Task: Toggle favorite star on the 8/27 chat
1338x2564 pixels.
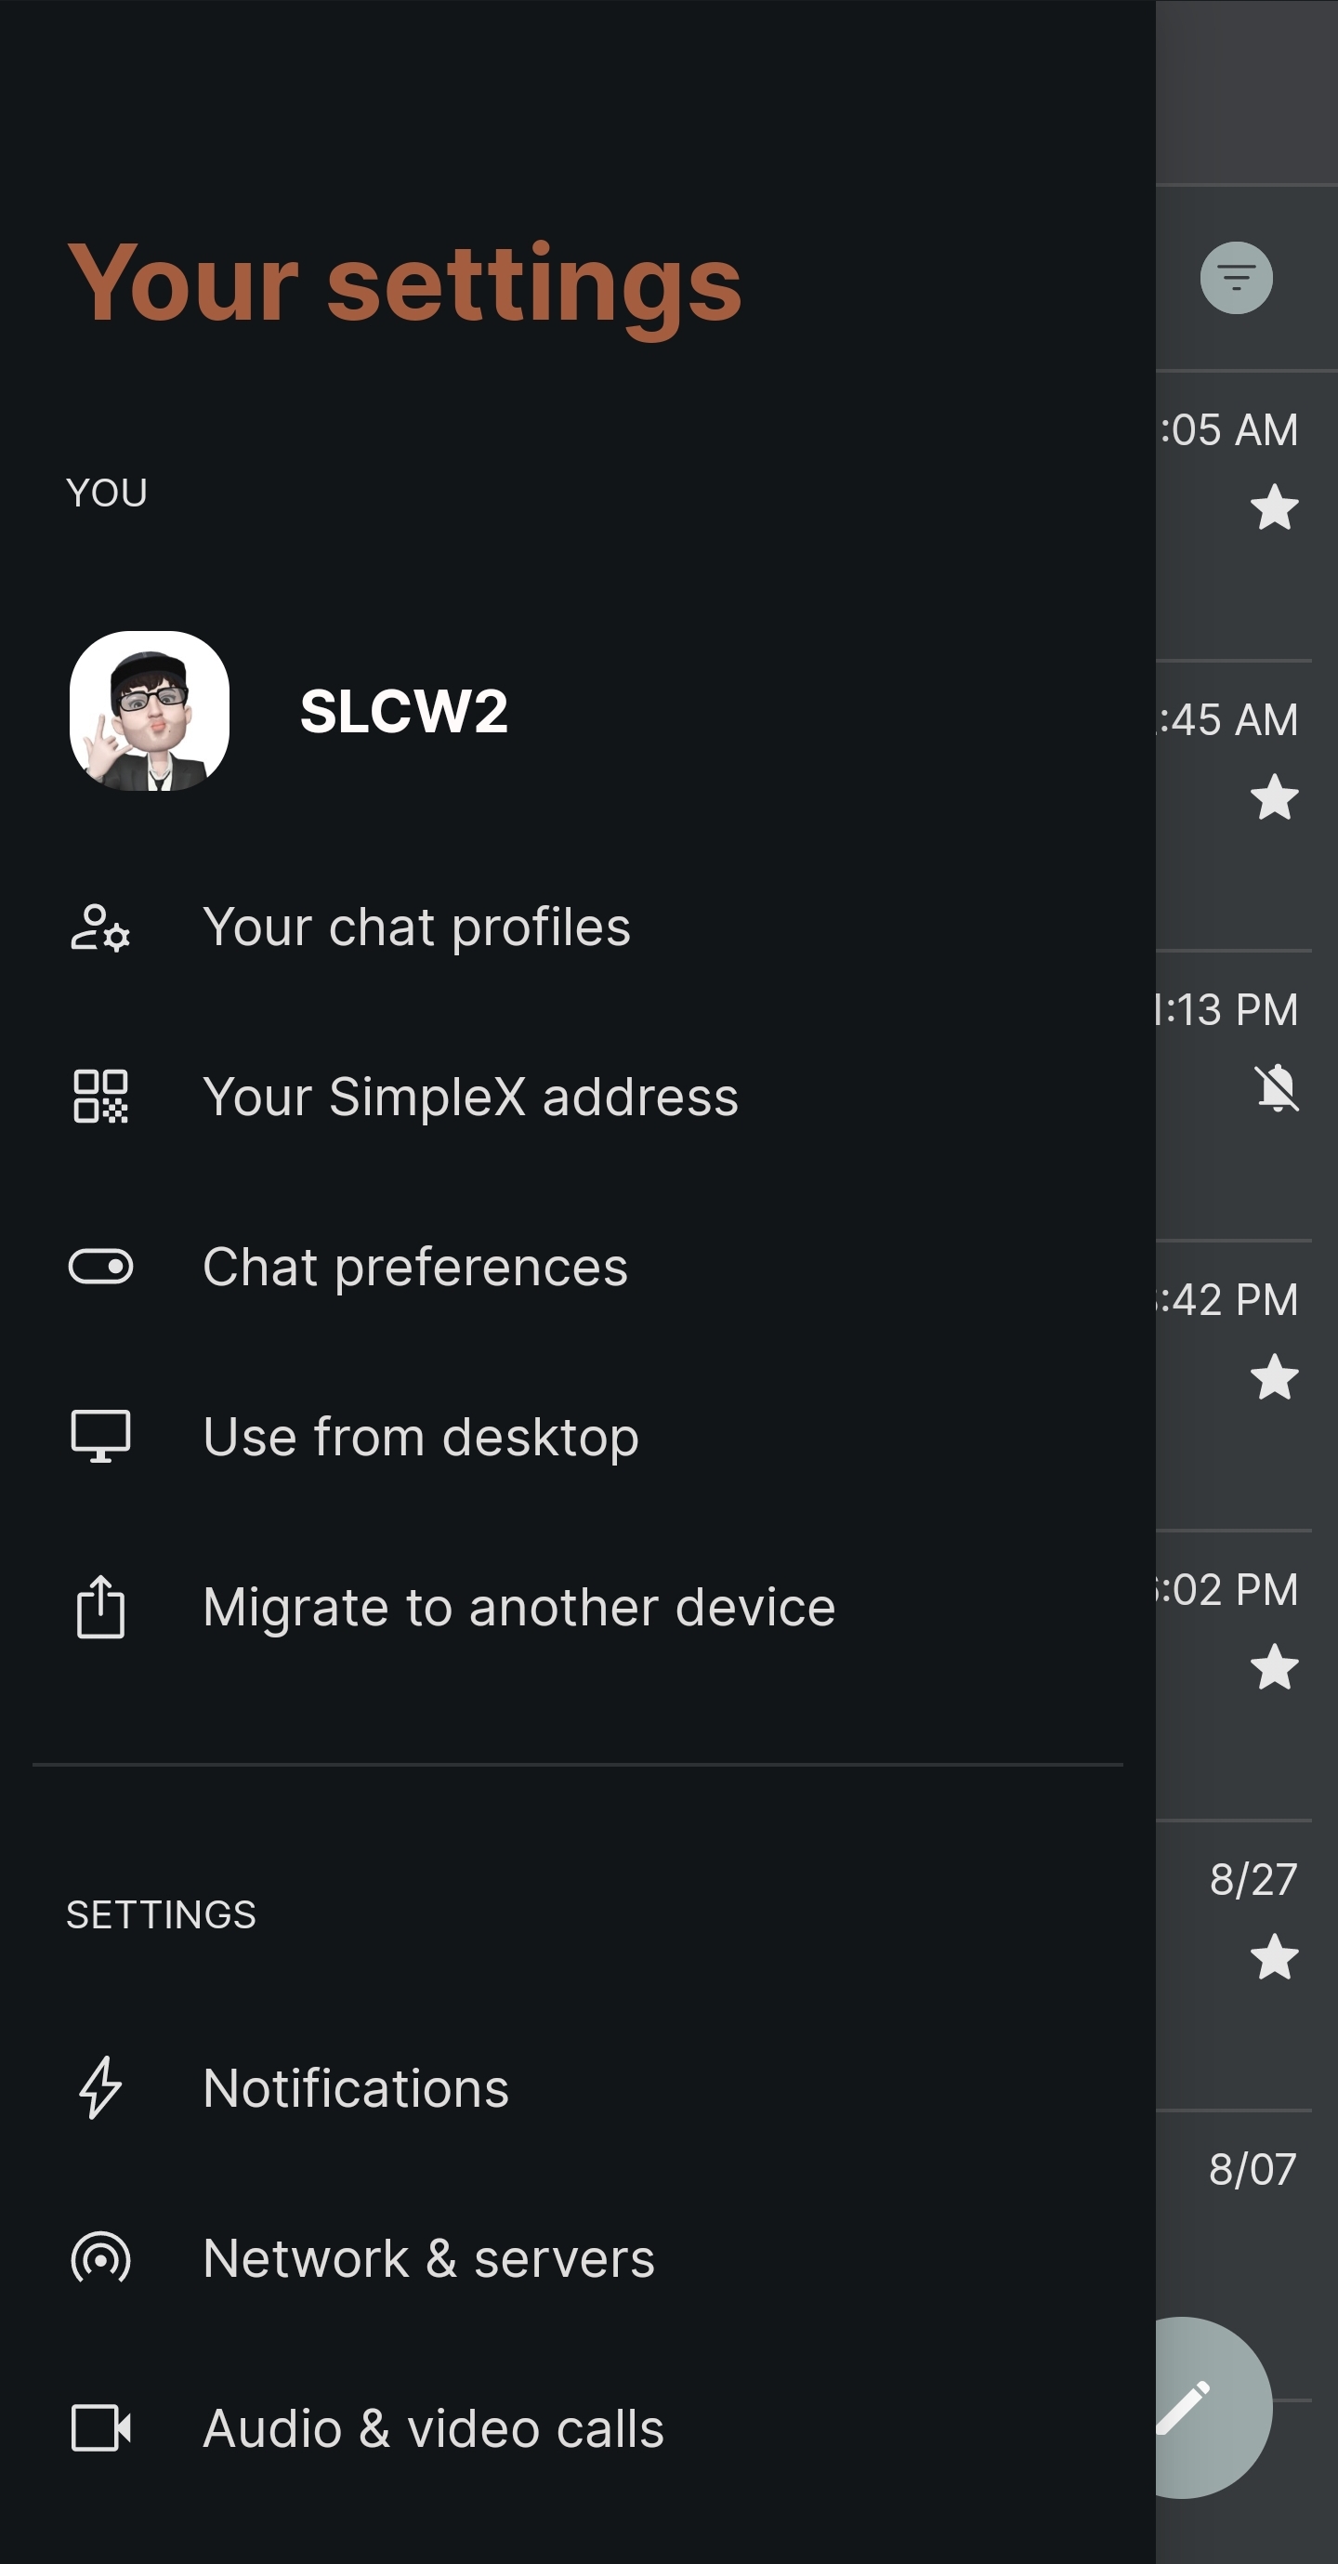Action: click(1274, 1957)
